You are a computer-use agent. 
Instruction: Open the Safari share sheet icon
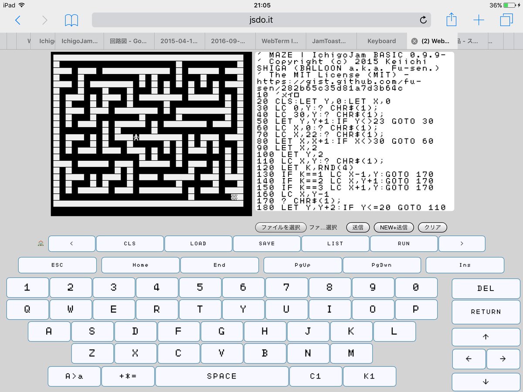tap(452, 19)
